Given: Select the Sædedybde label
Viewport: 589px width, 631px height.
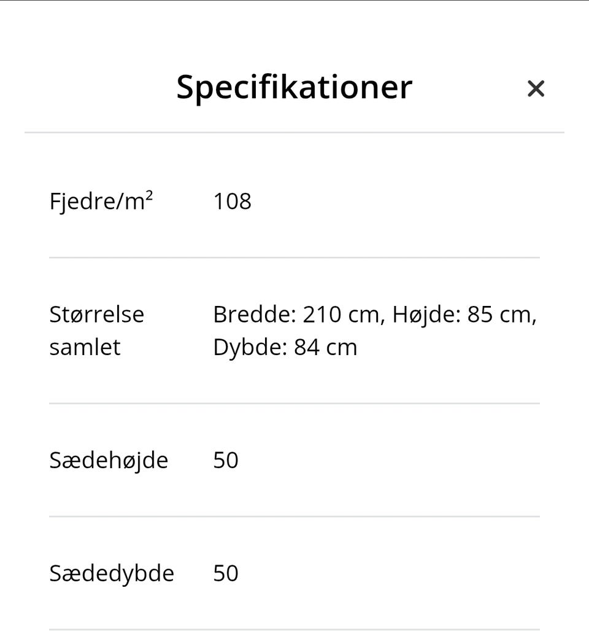Looking at the screenshot, I should pos(111,573).
